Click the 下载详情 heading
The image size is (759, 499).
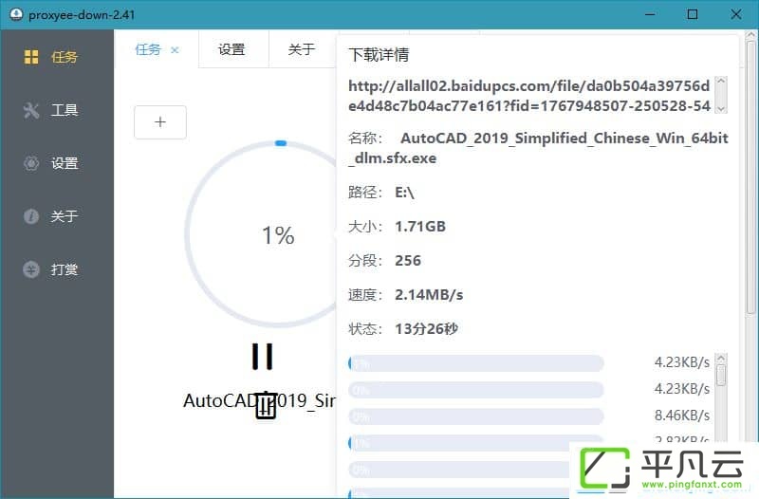(x=379, y=55)
